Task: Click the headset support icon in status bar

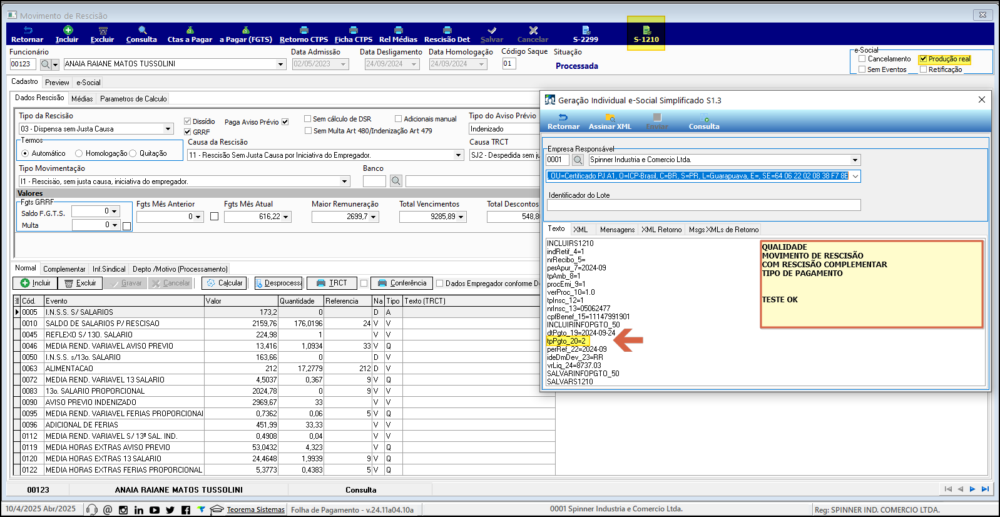Action: 92,510
